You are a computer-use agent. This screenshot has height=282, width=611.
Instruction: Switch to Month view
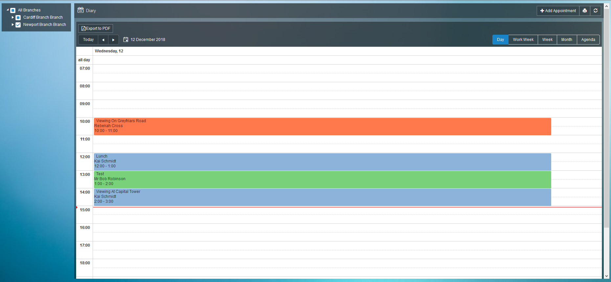[x=566, y=40]
